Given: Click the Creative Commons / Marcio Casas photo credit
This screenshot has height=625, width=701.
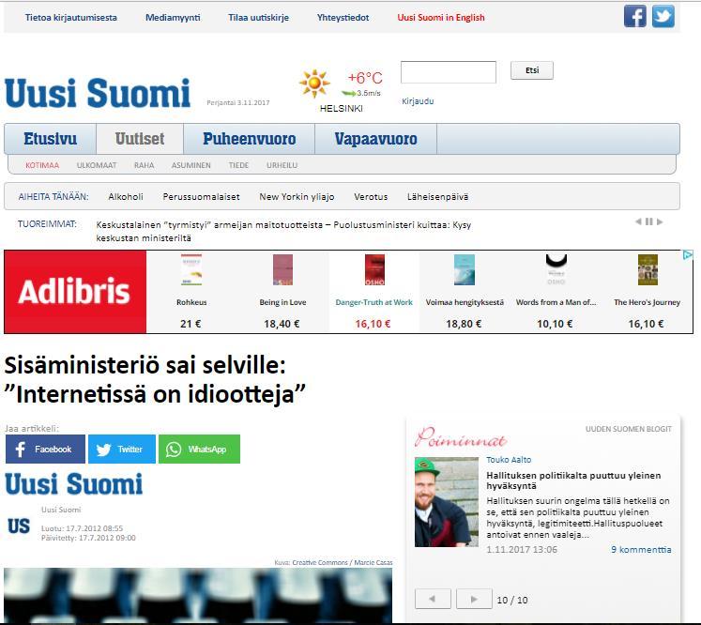Looking at the screenshot, I should [x=342, y=562].
